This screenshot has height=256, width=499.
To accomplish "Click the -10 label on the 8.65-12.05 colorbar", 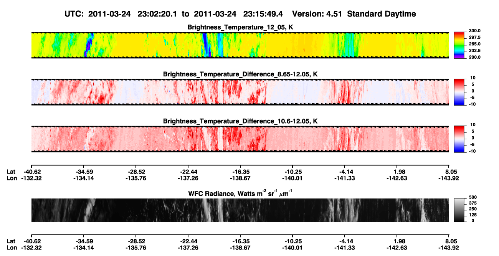I will tap(472, 104).
